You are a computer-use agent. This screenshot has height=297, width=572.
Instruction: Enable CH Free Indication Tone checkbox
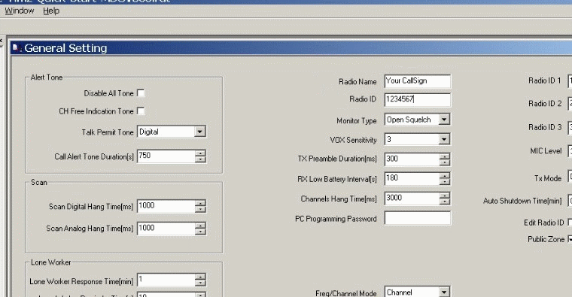coord(141,111)
